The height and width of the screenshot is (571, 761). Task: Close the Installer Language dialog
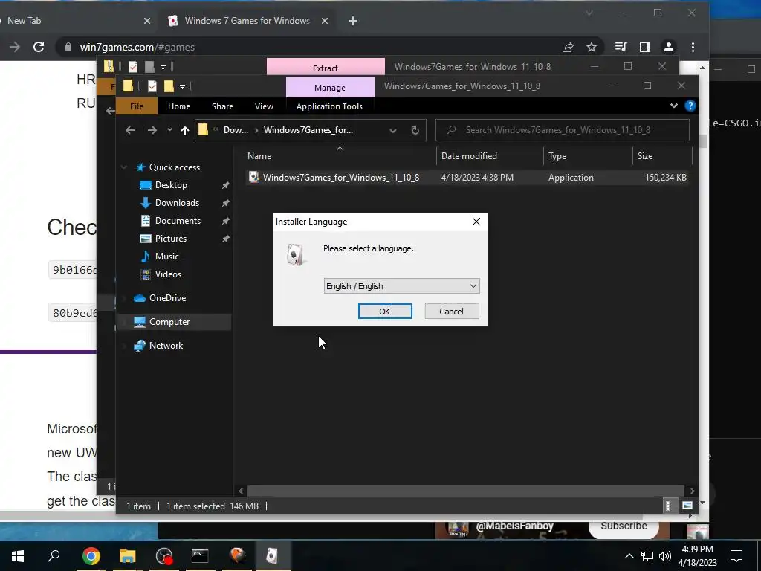pyautogui.click(x=476, y=222)
